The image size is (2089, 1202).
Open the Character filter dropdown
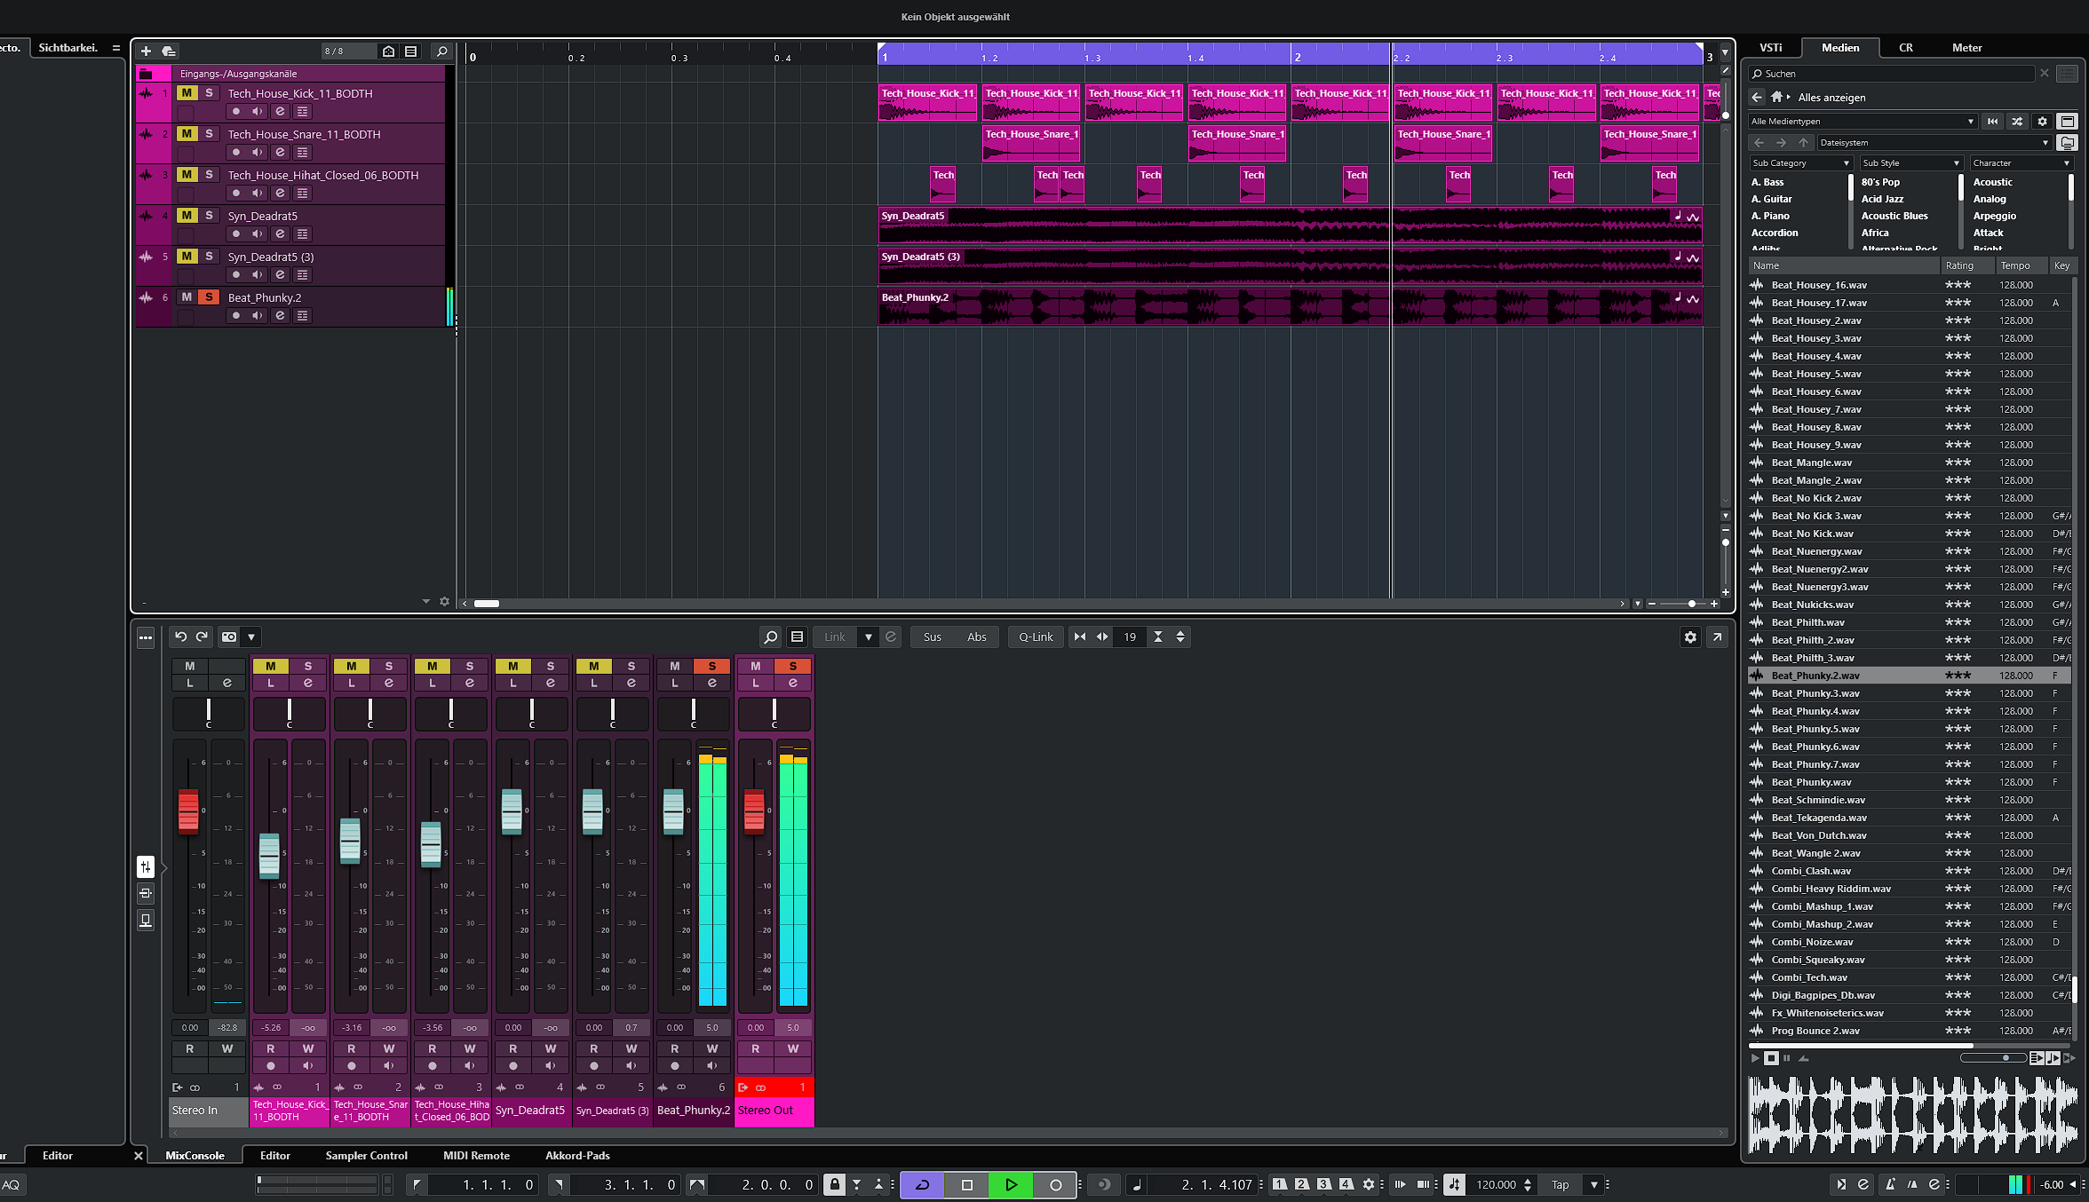tap(2021, 163)
